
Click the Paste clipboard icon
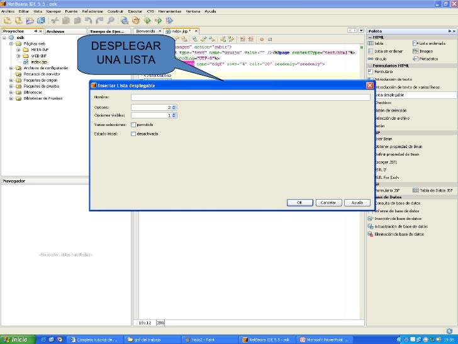click(77, 20)
